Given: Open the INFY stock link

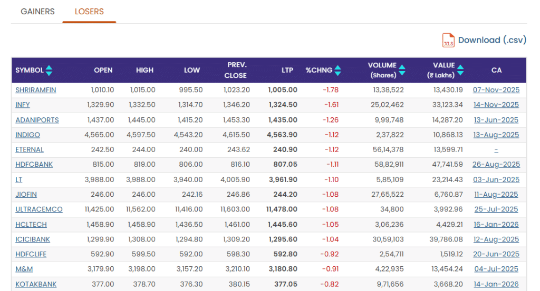Looking at the screenshot, I should [x=23, y=105].
